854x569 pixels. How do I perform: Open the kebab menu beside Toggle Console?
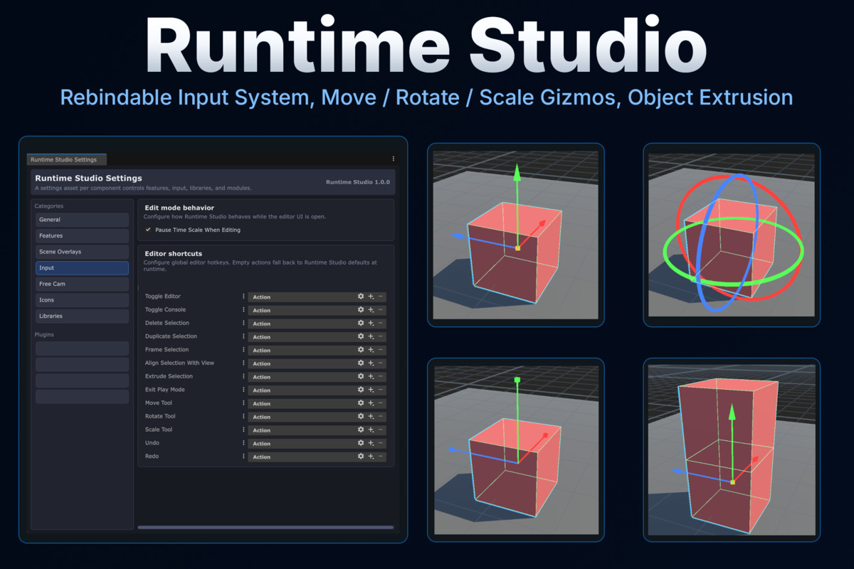pyautogui.click(x=243, y=310)
